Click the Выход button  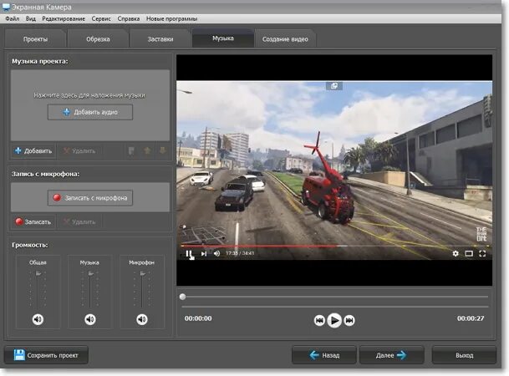(464, 355)
